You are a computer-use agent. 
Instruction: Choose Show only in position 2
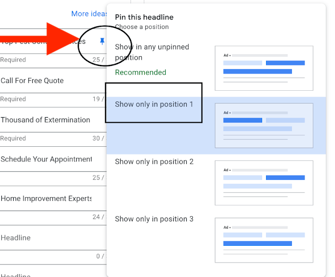coord(154,162)
